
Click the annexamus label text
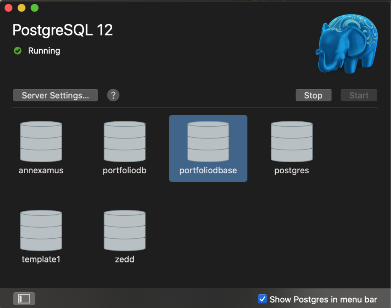pyautogui.click(x=41, y=170)
